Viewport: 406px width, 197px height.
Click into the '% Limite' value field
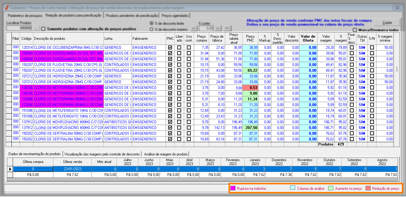[206, 28]
